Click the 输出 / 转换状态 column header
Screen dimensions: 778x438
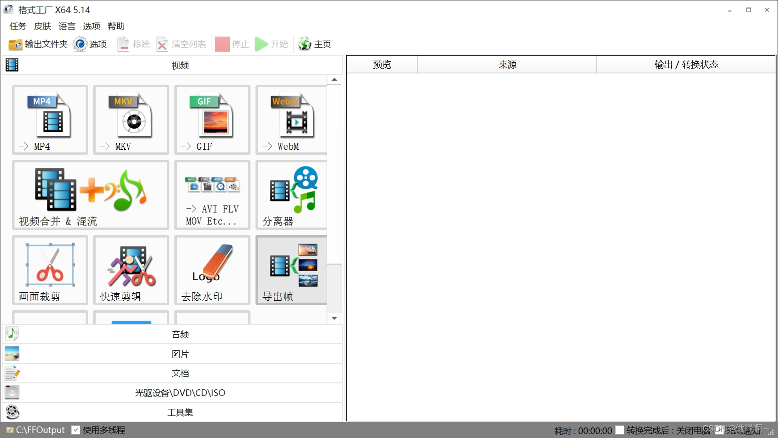[x=686, y=65]
